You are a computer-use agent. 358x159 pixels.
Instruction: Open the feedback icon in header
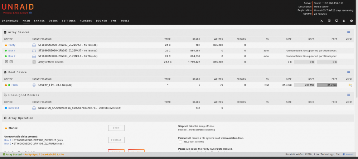[x=329, y=21]
